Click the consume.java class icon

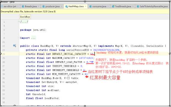[x=91, y=6]
